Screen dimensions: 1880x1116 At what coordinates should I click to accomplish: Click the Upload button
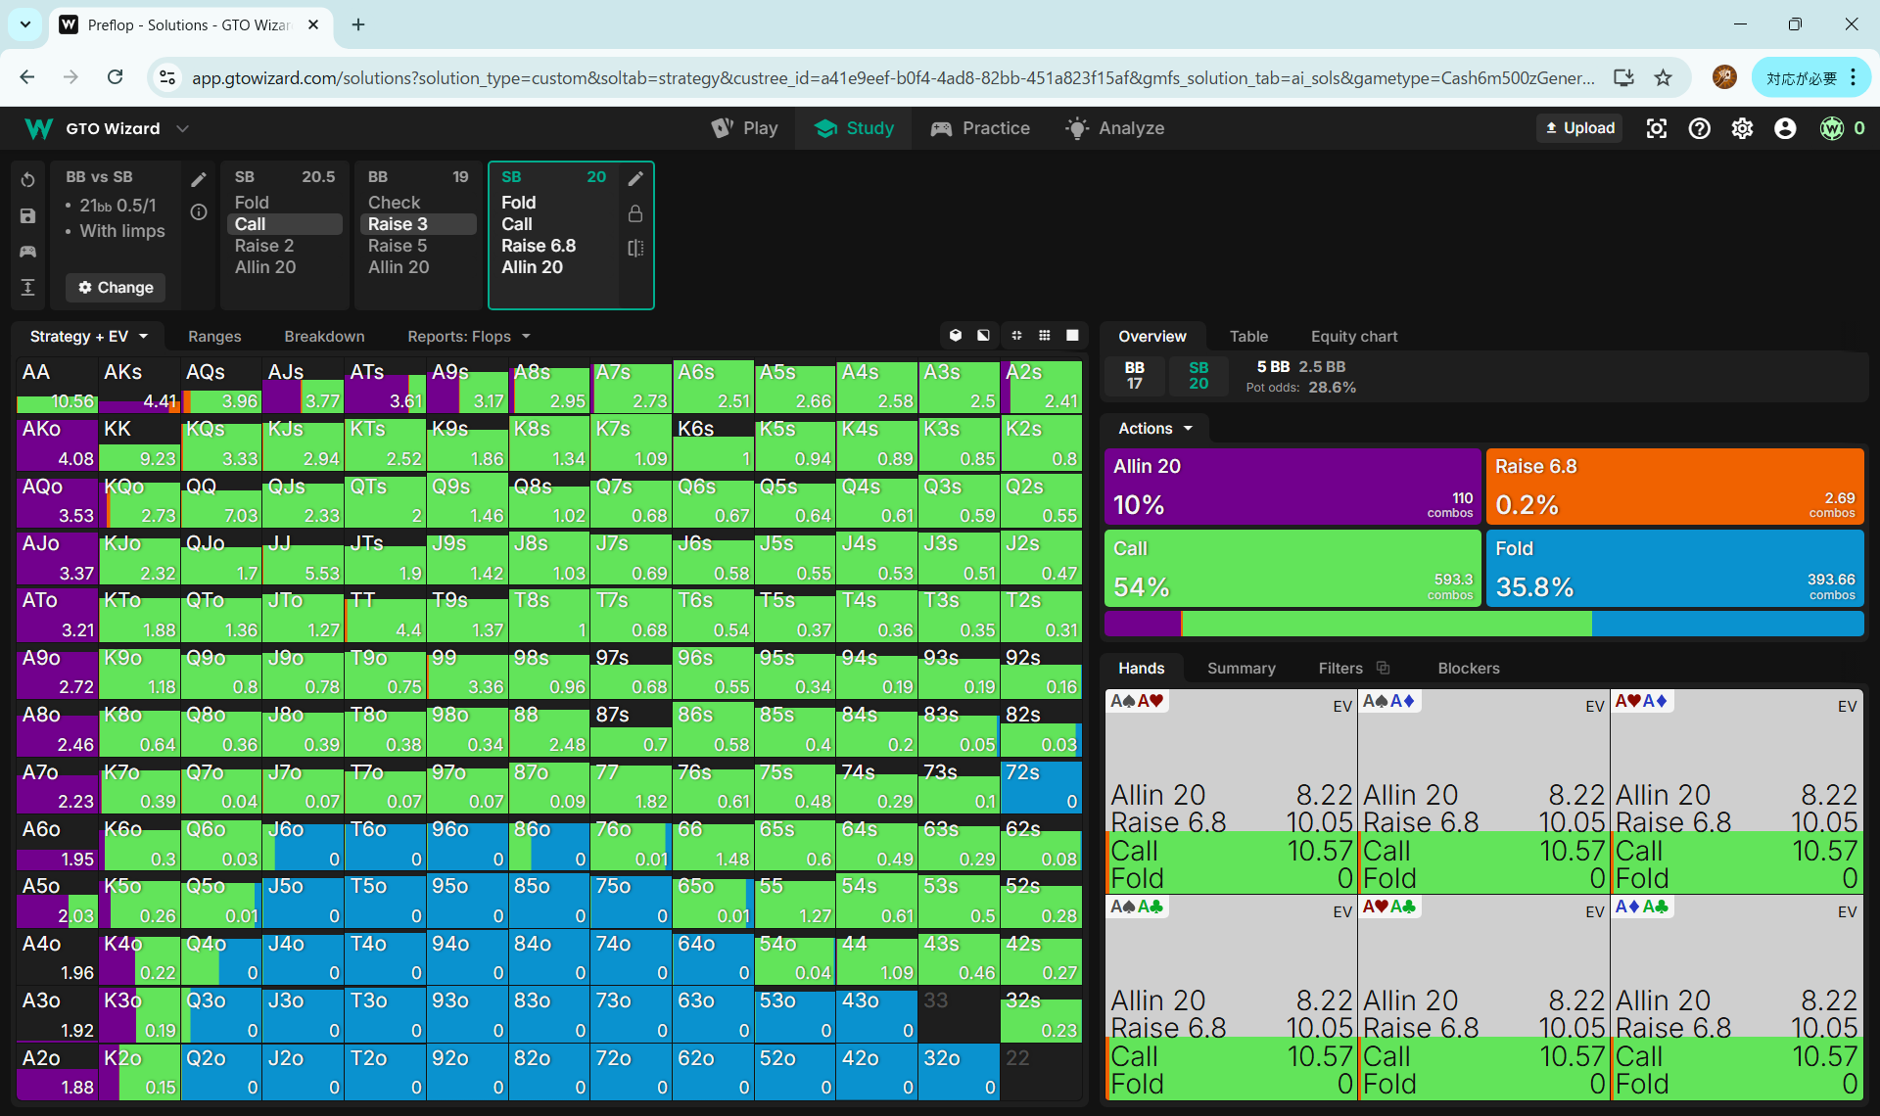click(x=1579, y=128)
